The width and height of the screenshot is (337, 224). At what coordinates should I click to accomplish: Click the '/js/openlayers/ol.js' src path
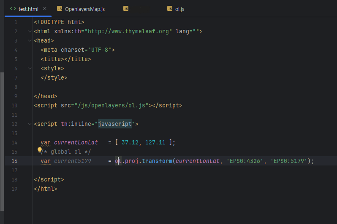(x=111, y=105)
